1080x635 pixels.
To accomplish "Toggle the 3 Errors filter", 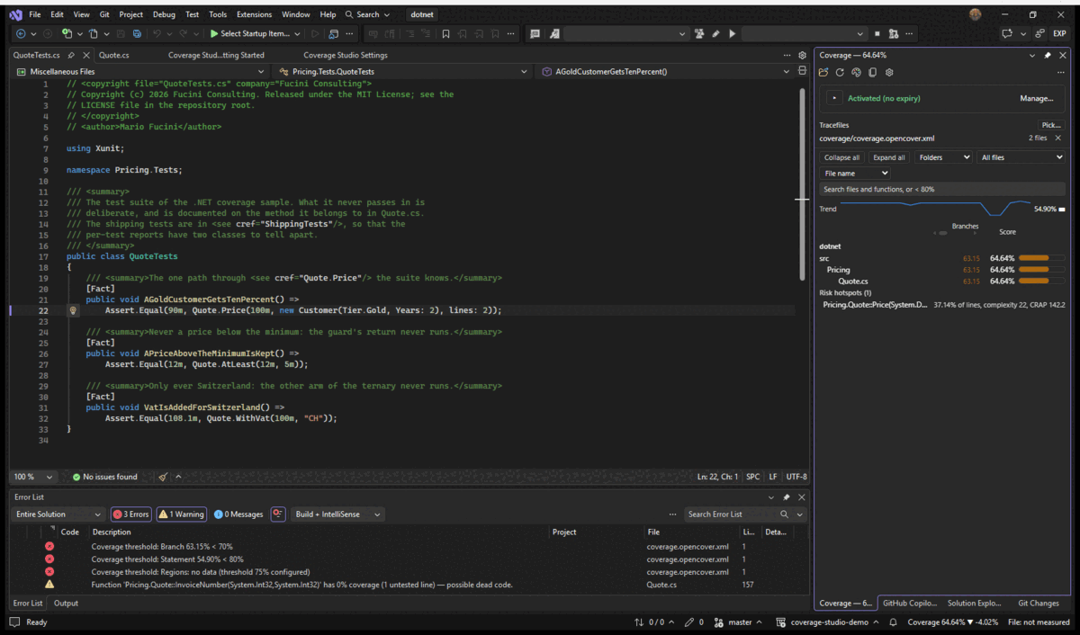I will click(131, 514).
